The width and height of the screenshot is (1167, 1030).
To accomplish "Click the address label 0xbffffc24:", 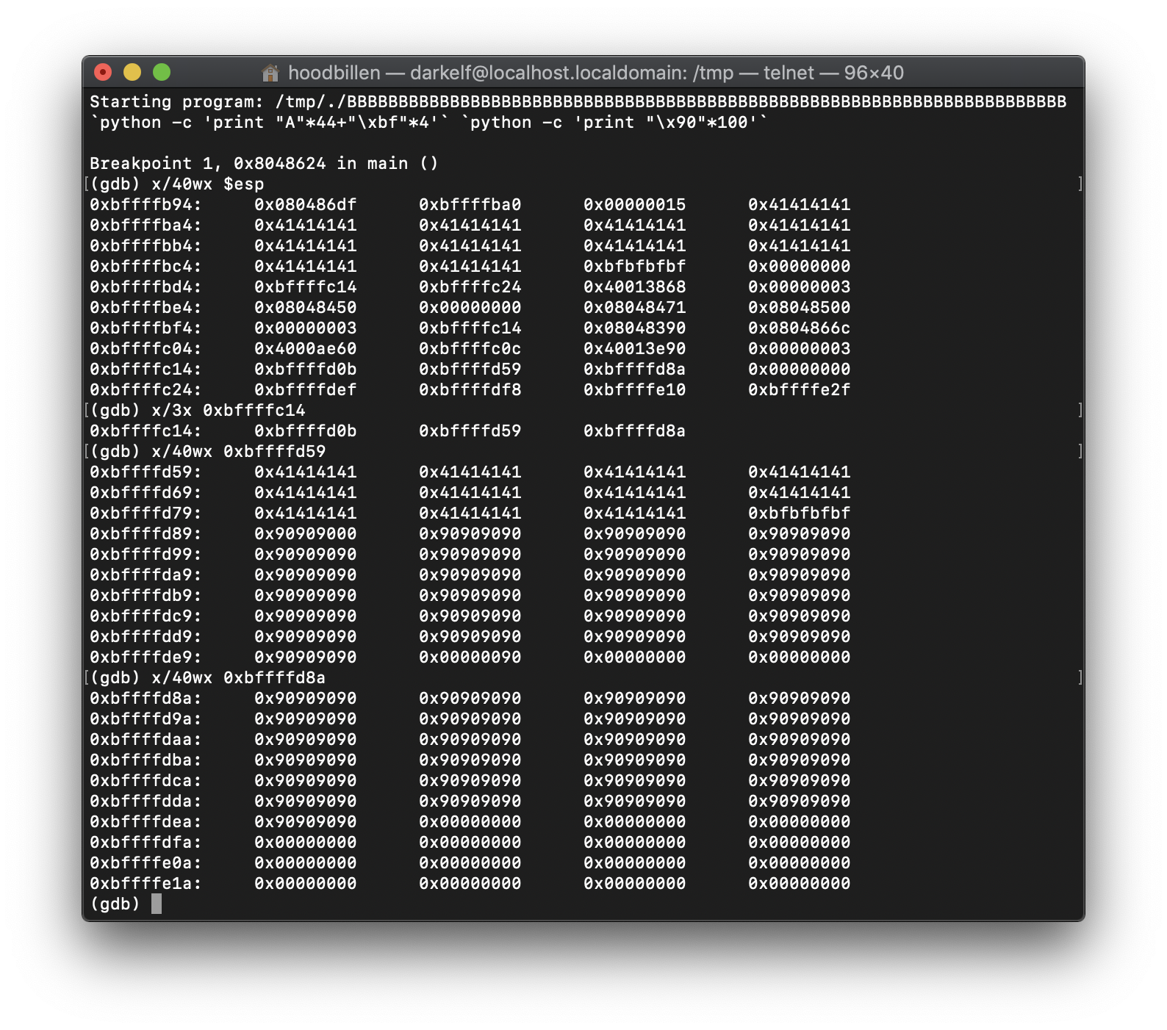I will point(146,389).
